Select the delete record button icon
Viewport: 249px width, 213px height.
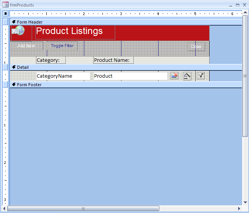(174, 76)
